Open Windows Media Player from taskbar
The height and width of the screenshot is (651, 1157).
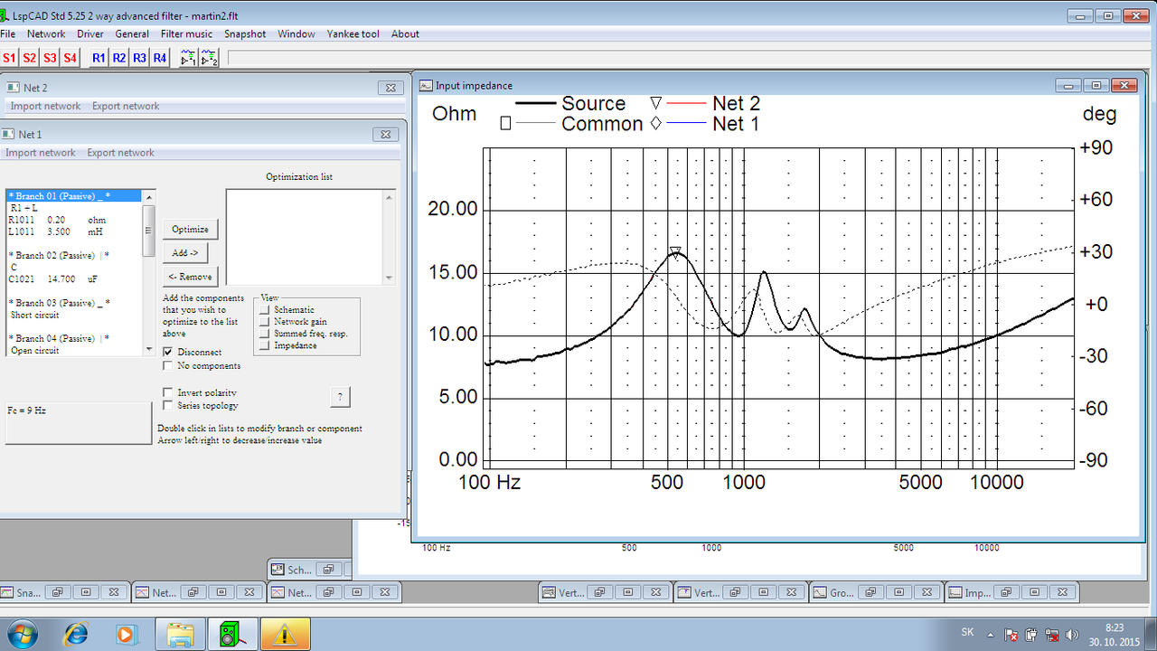point(126,634)
